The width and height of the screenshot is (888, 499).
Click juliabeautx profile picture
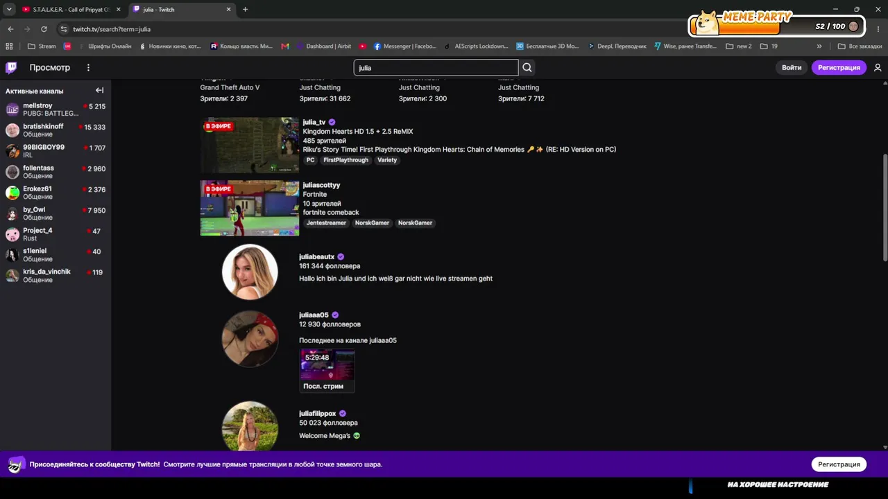(250, 272)
